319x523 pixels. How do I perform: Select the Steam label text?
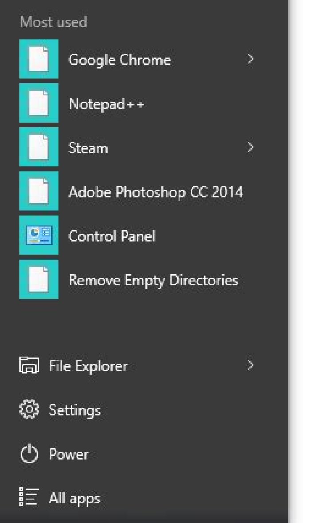point(88,148)
